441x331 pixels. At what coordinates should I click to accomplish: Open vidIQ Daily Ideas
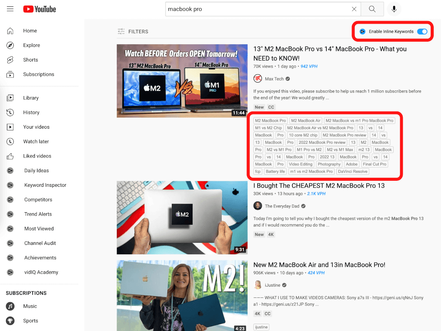[36, 170]
